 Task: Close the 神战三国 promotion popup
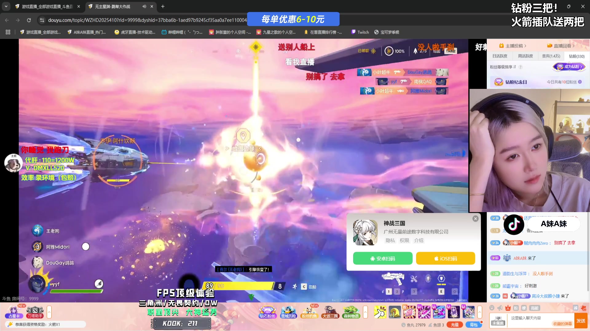coord(475,219)
